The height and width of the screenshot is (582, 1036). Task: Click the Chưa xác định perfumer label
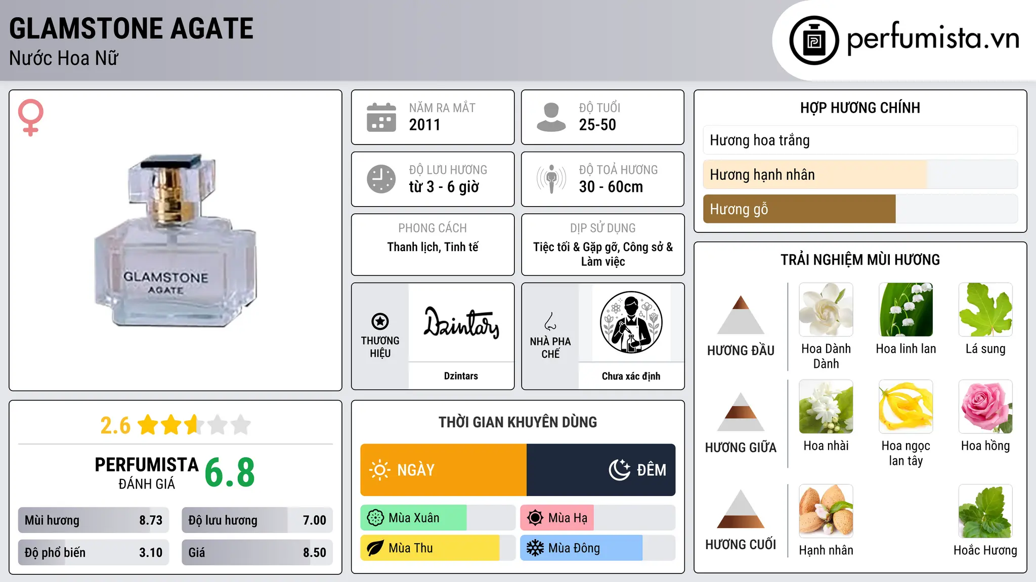coord(631,376)
